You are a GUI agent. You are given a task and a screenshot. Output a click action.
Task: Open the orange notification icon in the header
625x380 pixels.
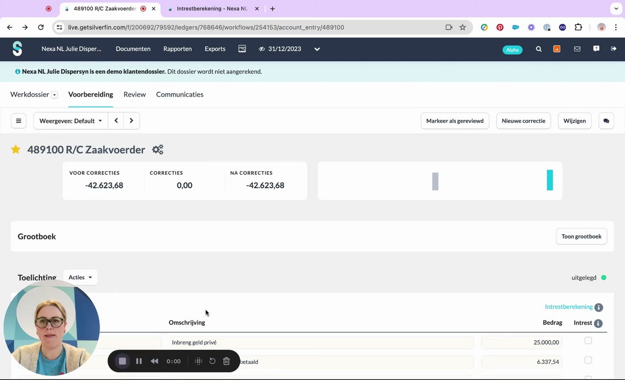tap(557, 49)
